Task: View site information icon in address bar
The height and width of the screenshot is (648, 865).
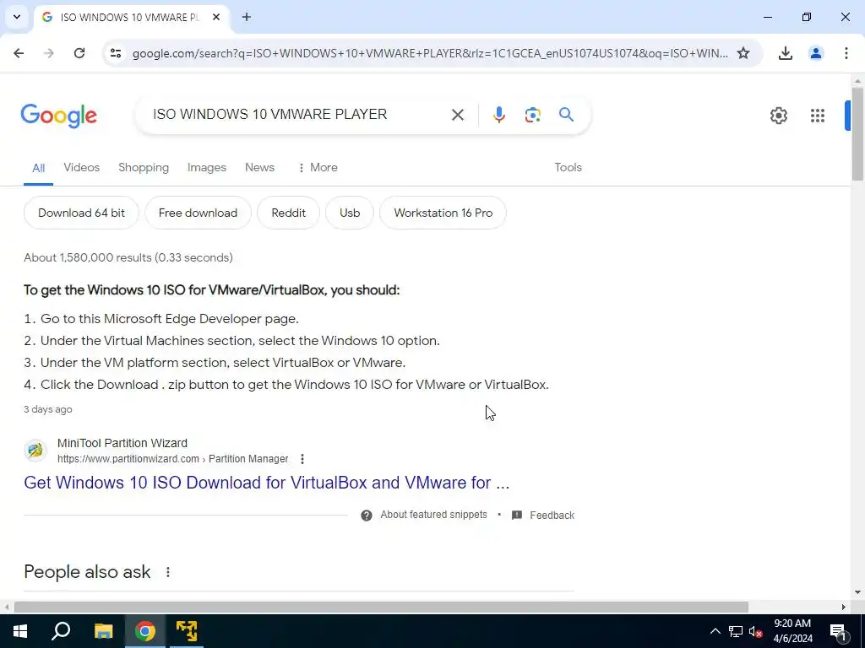Action: click(x=115, y=53)
